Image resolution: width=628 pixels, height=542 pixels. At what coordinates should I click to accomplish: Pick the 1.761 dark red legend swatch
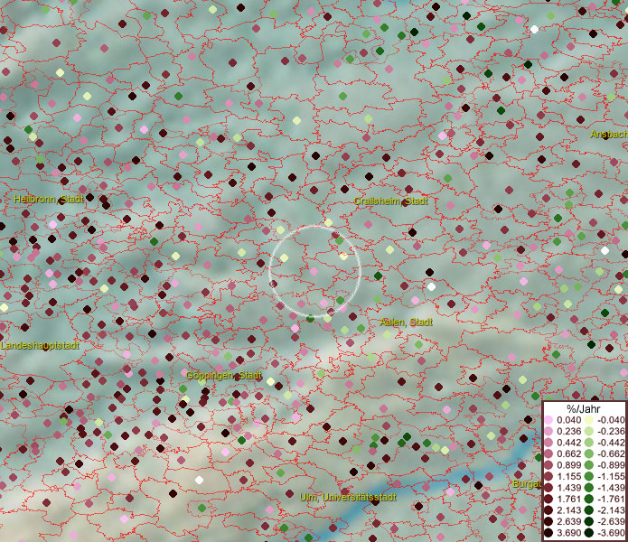548,499
